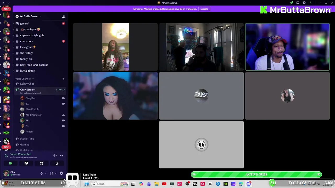The height and width of the screenshot is (188, 335).
Task: Click the PlayStation icon beside Ms_k9enforcer
Action: [63, 115]
